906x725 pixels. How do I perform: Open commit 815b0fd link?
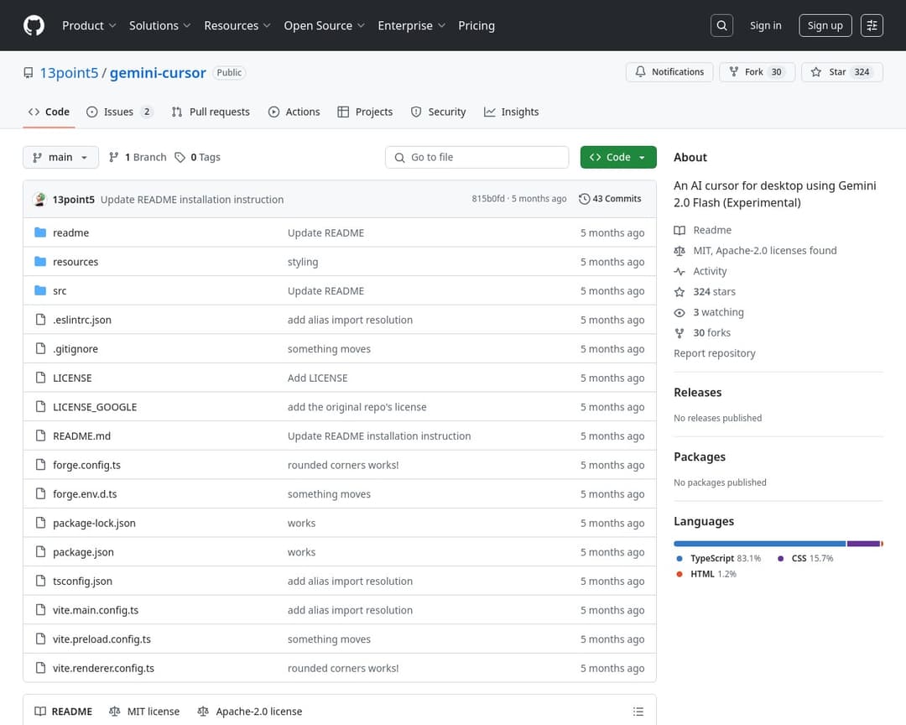pos(487,198)
